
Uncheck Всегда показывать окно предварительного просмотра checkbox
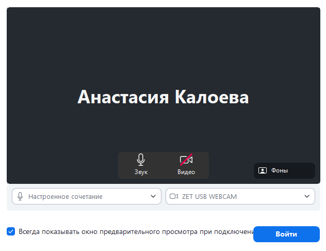[x=11, y=231]
